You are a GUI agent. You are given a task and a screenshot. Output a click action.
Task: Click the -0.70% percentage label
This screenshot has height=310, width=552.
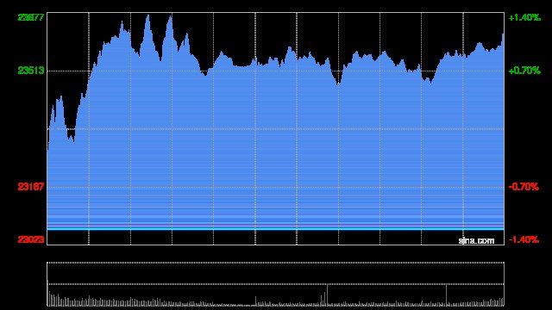coord(524,187)
